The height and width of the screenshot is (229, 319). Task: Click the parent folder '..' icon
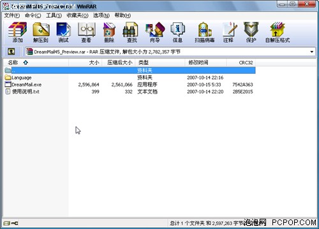point(8,70)
